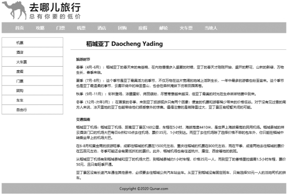
Task: Go to 火车票 in the top navigation bar
Action: click(x=186, y=28)
